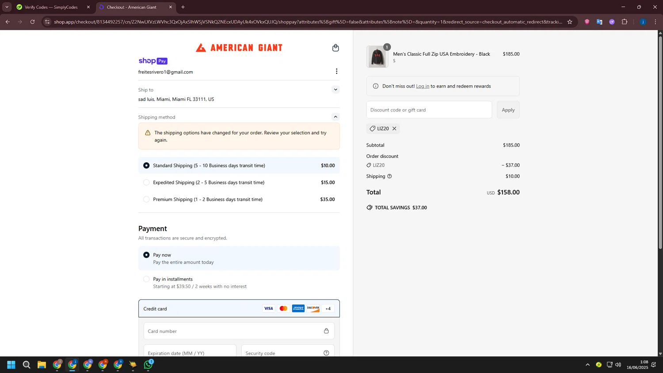This screenshot has height=373, width=663.
Task: Collapse the Shipping method section
Action: click(335, 117)
